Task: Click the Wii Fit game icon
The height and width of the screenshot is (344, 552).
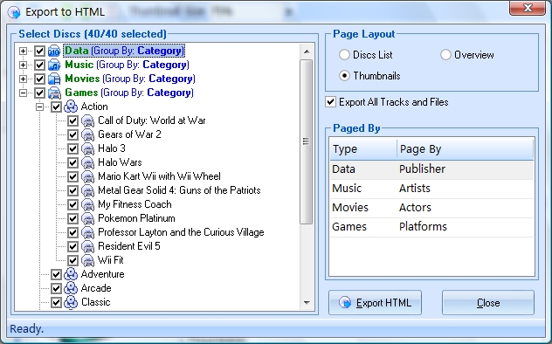Action: click(87, 260)
